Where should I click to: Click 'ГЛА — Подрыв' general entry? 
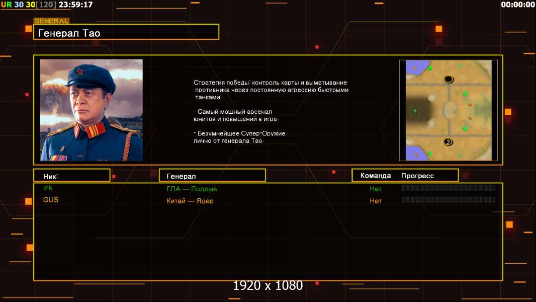(x=192, y=189)
